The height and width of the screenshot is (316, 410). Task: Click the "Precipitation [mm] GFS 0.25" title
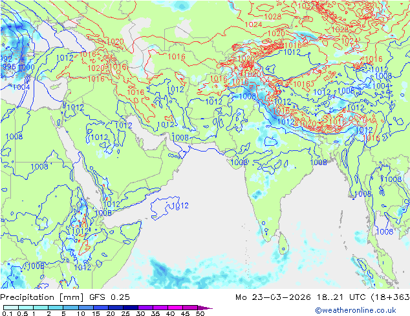(65, 297)
